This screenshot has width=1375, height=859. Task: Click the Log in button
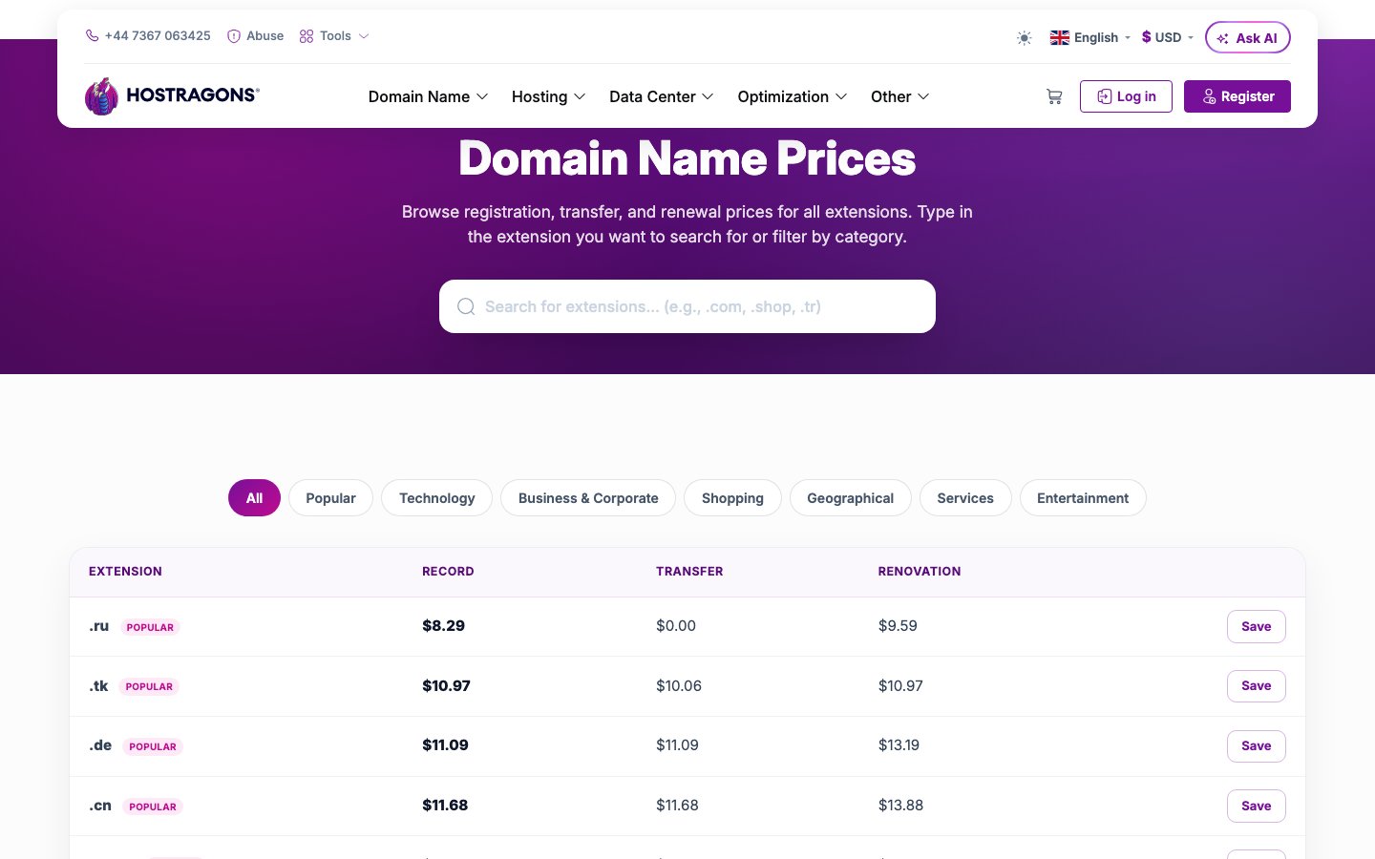[1126, 96]
